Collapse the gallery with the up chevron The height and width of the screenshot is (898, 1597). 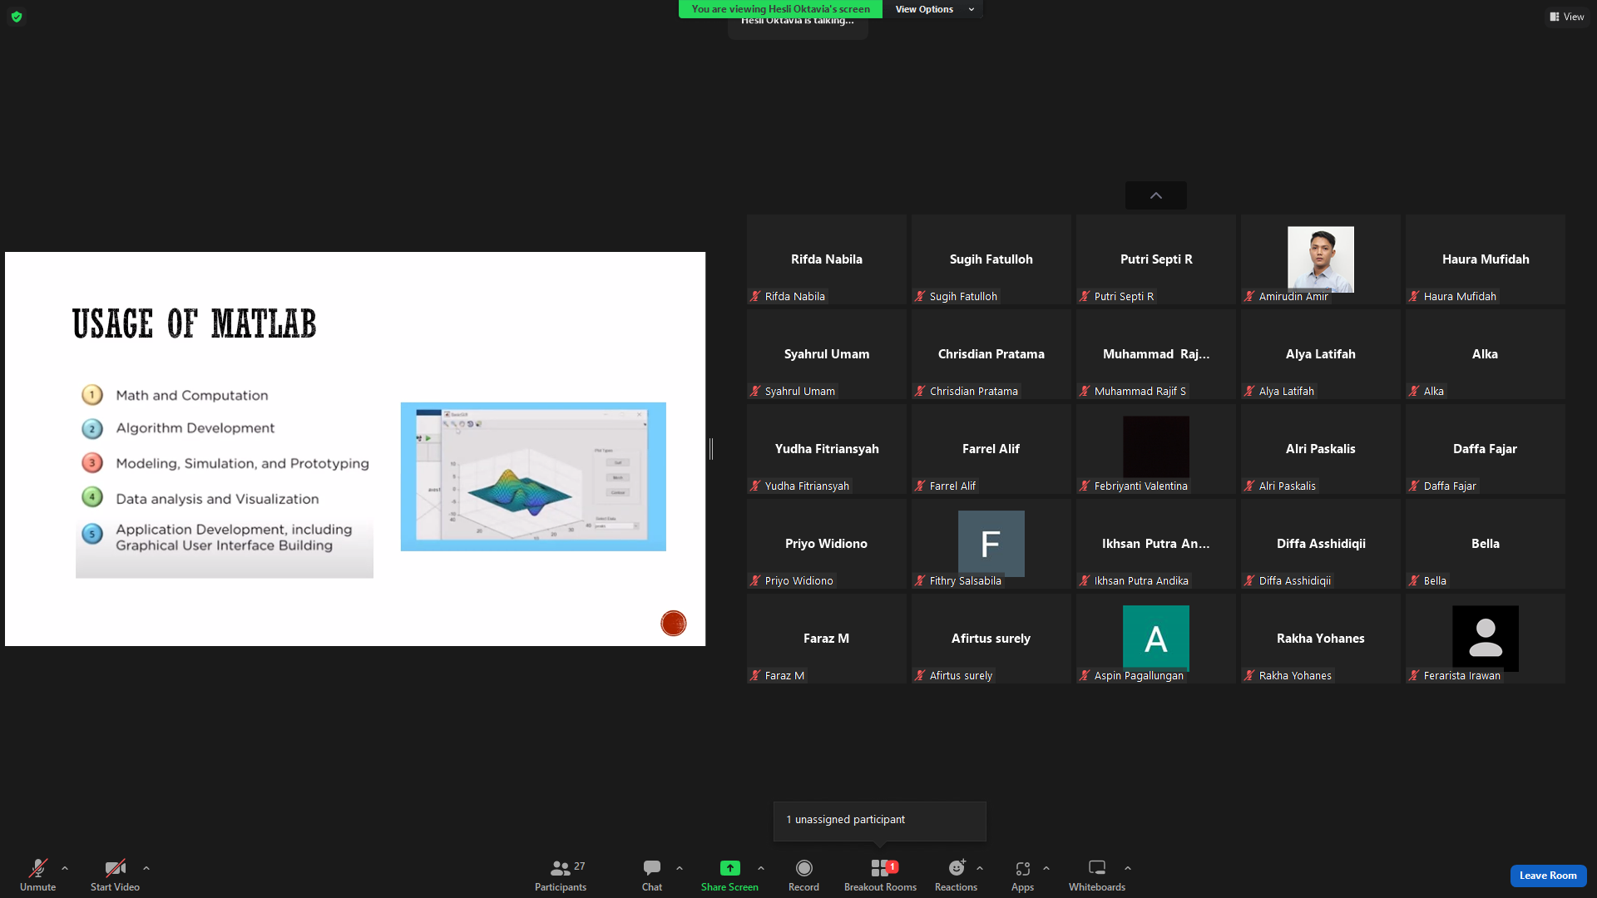(1156, 195)
